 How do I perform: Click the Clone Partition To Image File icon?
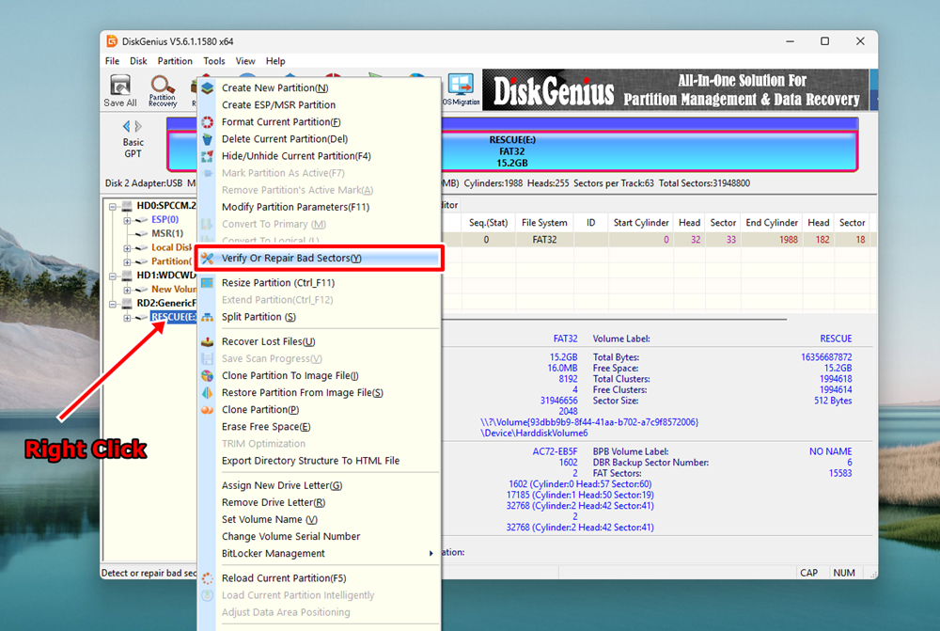(208, 375)
